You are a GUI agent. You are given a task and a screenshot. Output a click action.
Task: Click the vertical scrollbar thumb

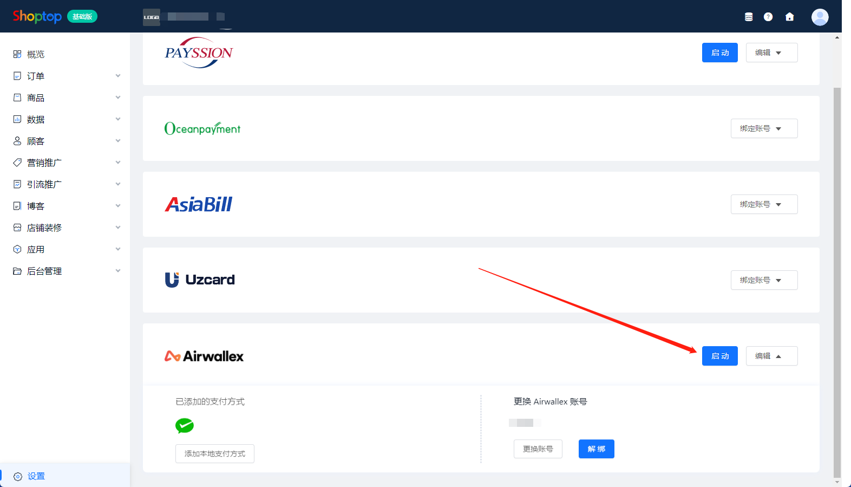tap(837, 282)
